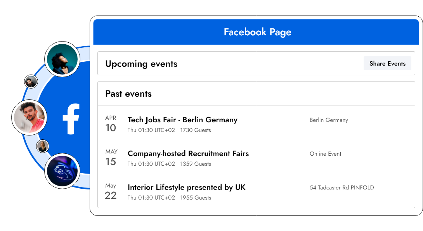Open the Company-hosted Recruitment Fairs event
The width and height of the screenshot is (423, 231).
188,154
